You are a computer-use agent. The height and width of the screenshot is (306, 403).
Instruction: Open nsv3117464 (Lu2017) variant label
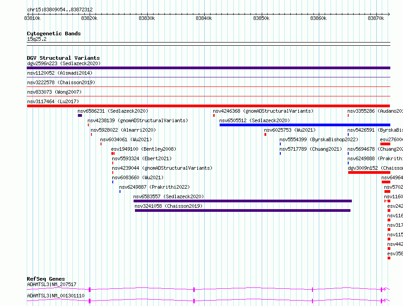[53, 101]
